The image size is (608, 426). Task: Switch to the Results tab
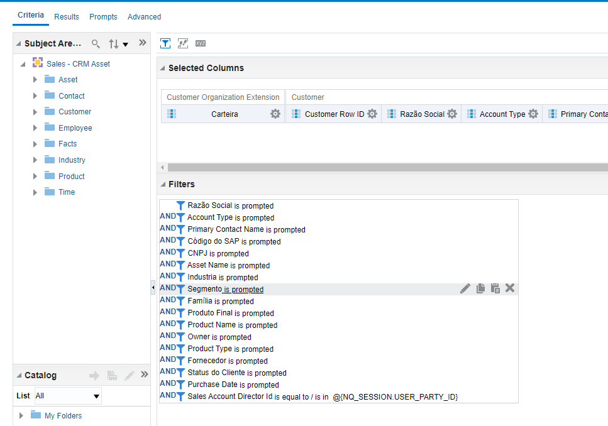pyautogui.click(x=66, y=17)
